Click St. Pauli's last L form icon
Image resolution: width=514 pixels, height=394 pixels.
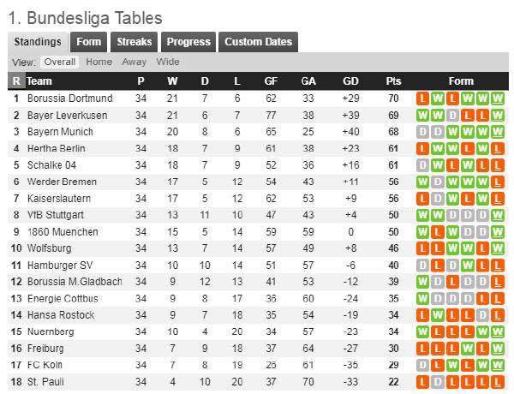pyautogui.click(x=498, y=382)
